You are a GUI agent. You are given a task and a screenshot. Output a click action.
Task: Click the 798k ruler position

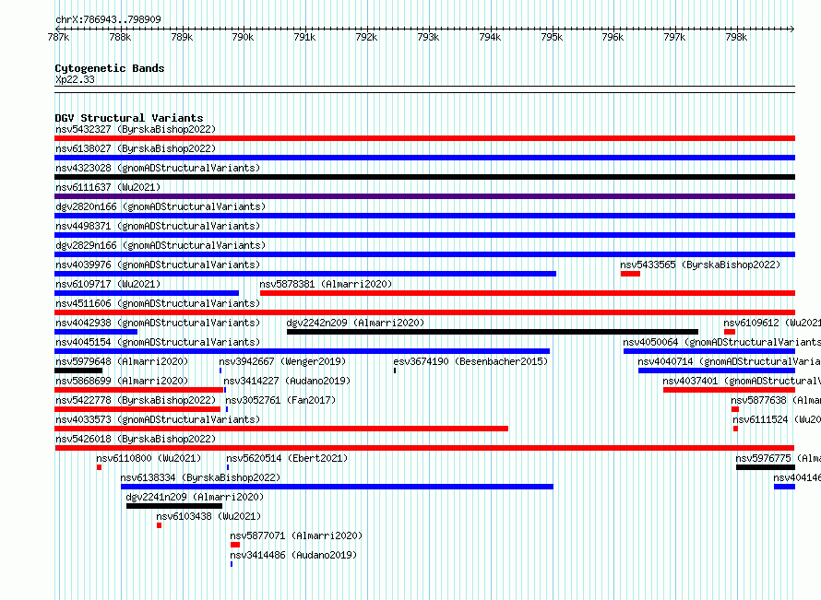[x=737, y=37]
